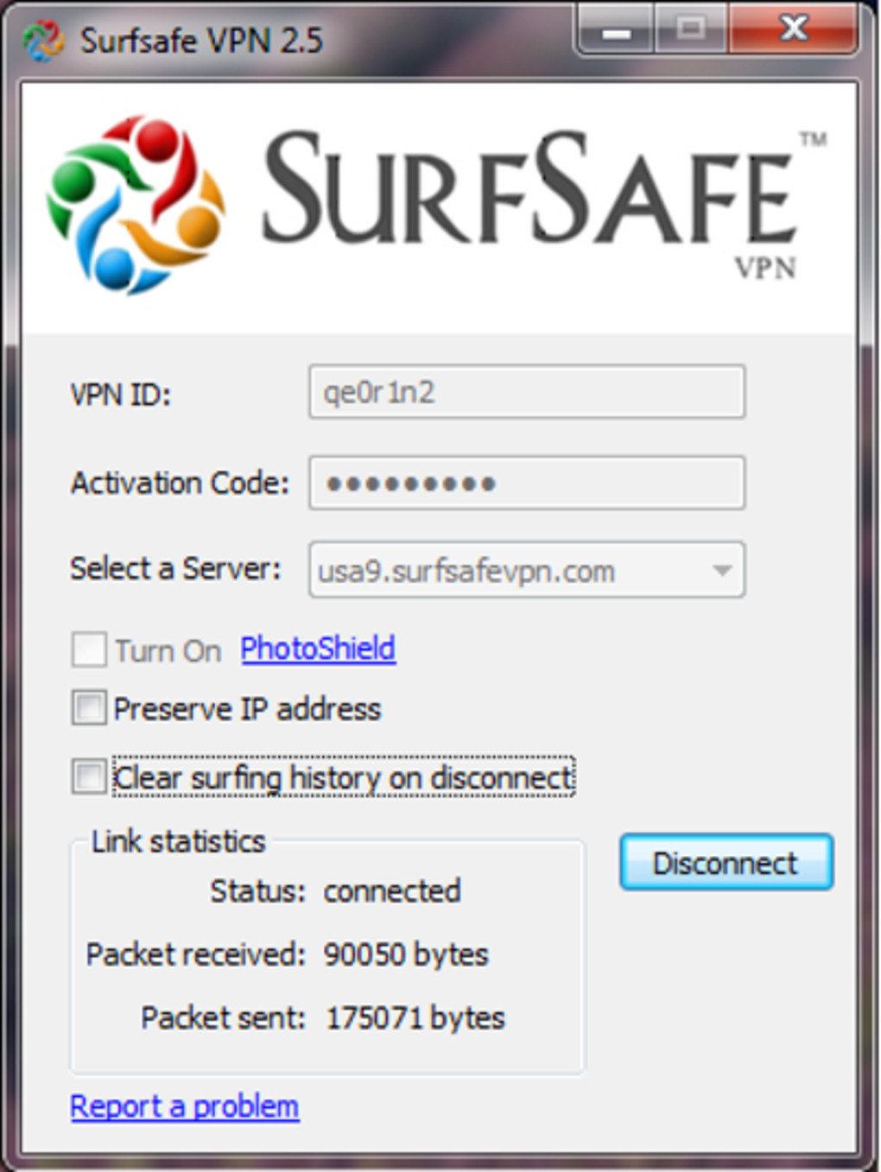This screenshot has height=1172, width=881.
Task: Close the Surfsafe VPN window
Action: 793,31
